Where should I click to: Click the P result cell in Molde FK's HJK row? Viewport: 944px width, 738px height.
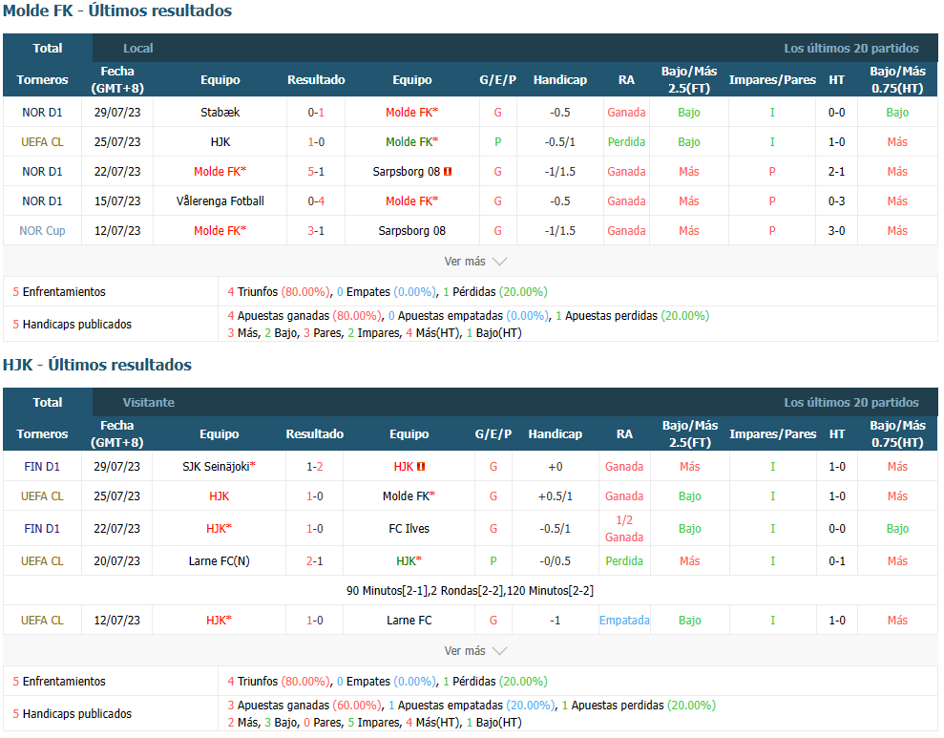(498, 142)
